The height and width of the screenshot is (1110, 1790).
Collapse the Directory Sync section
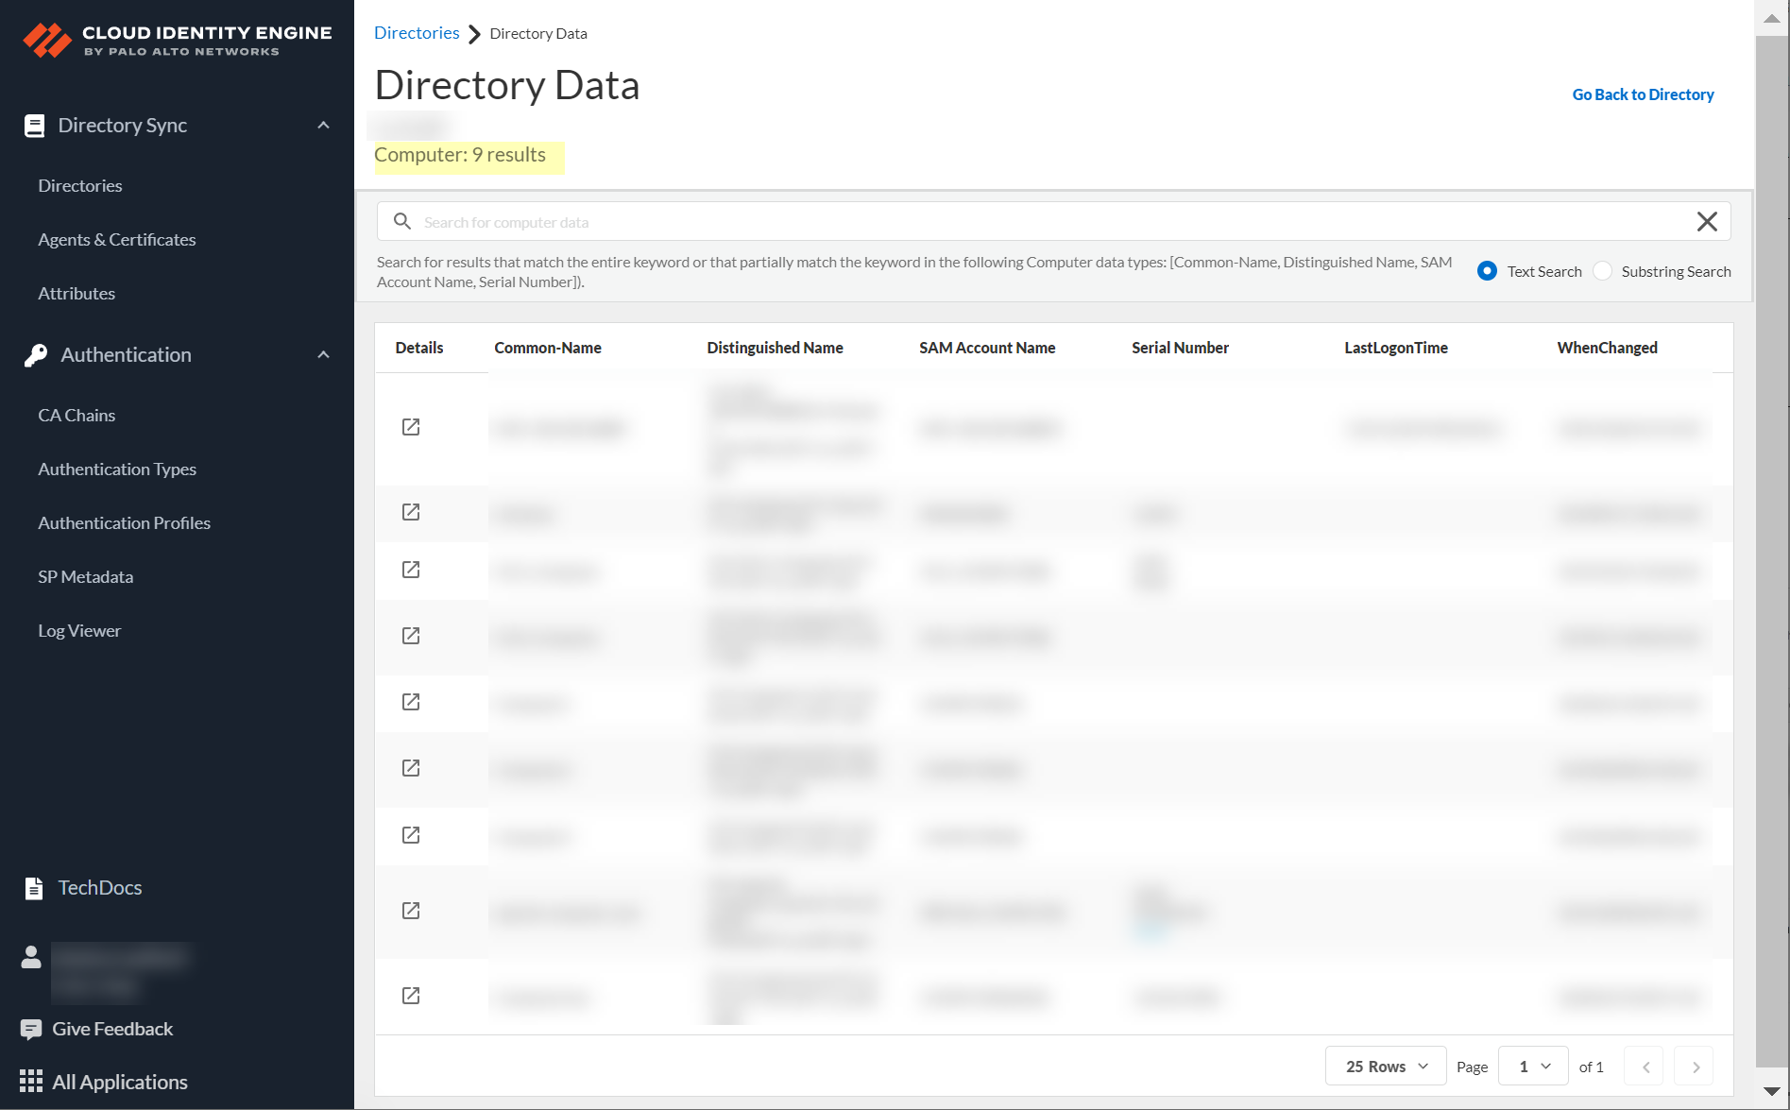click(x=323, y=126)
